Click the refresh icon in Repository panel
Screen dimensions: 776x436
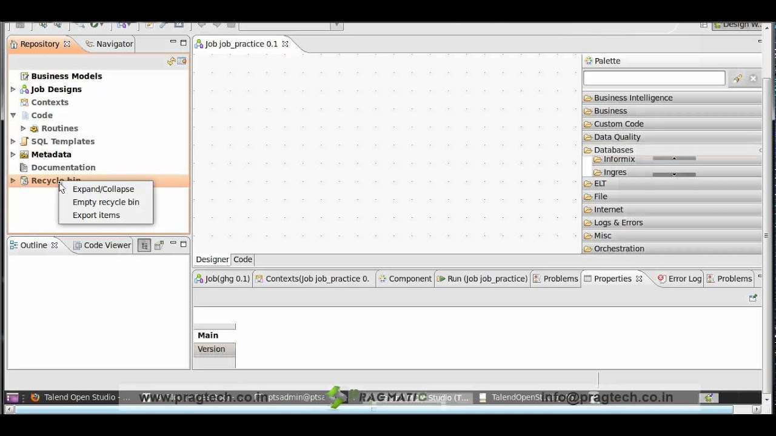(x=172, y=61)
